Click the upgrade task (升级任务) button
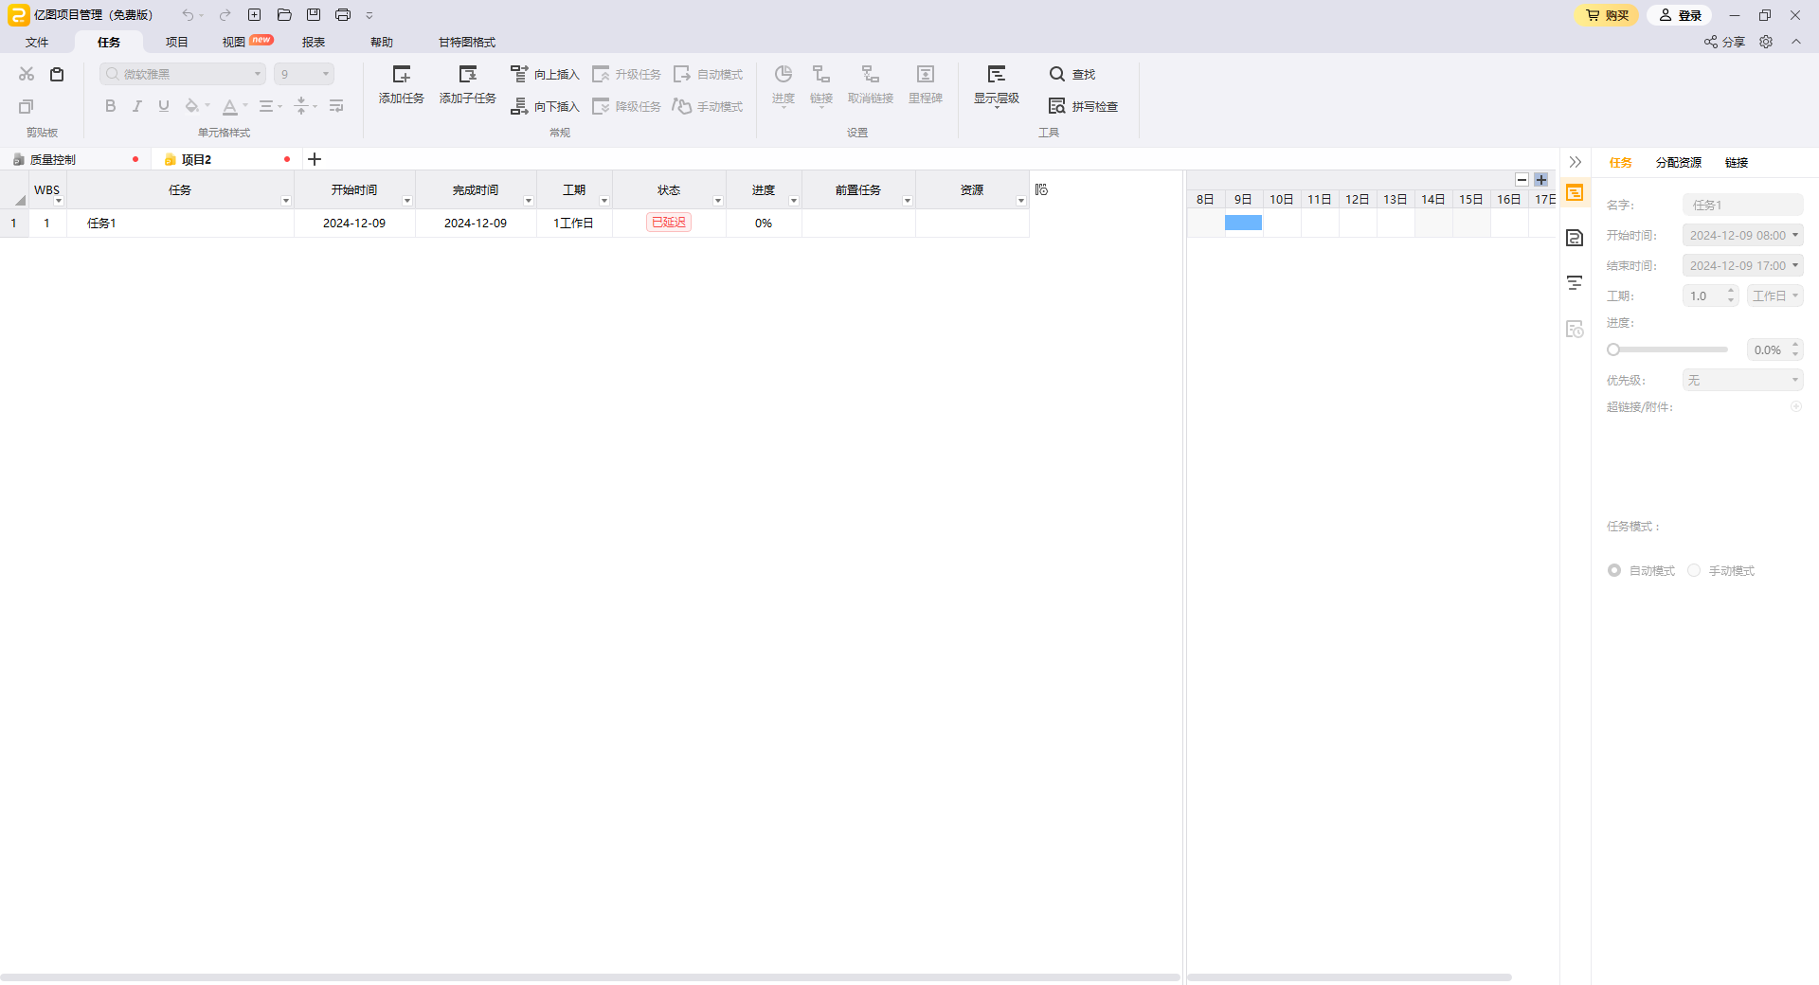1819x985 pixels. click(626, 74)
